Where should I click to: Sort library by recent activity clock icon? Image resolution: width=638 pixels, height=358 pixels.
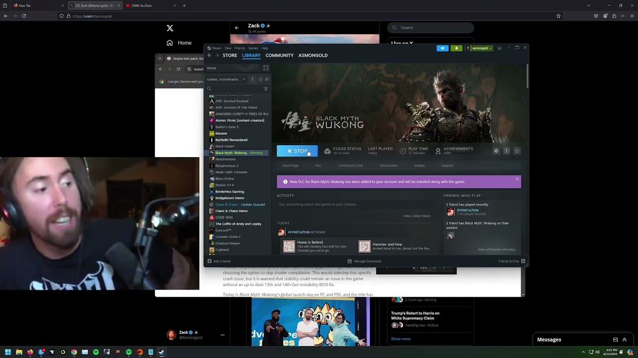click(260, 80)
